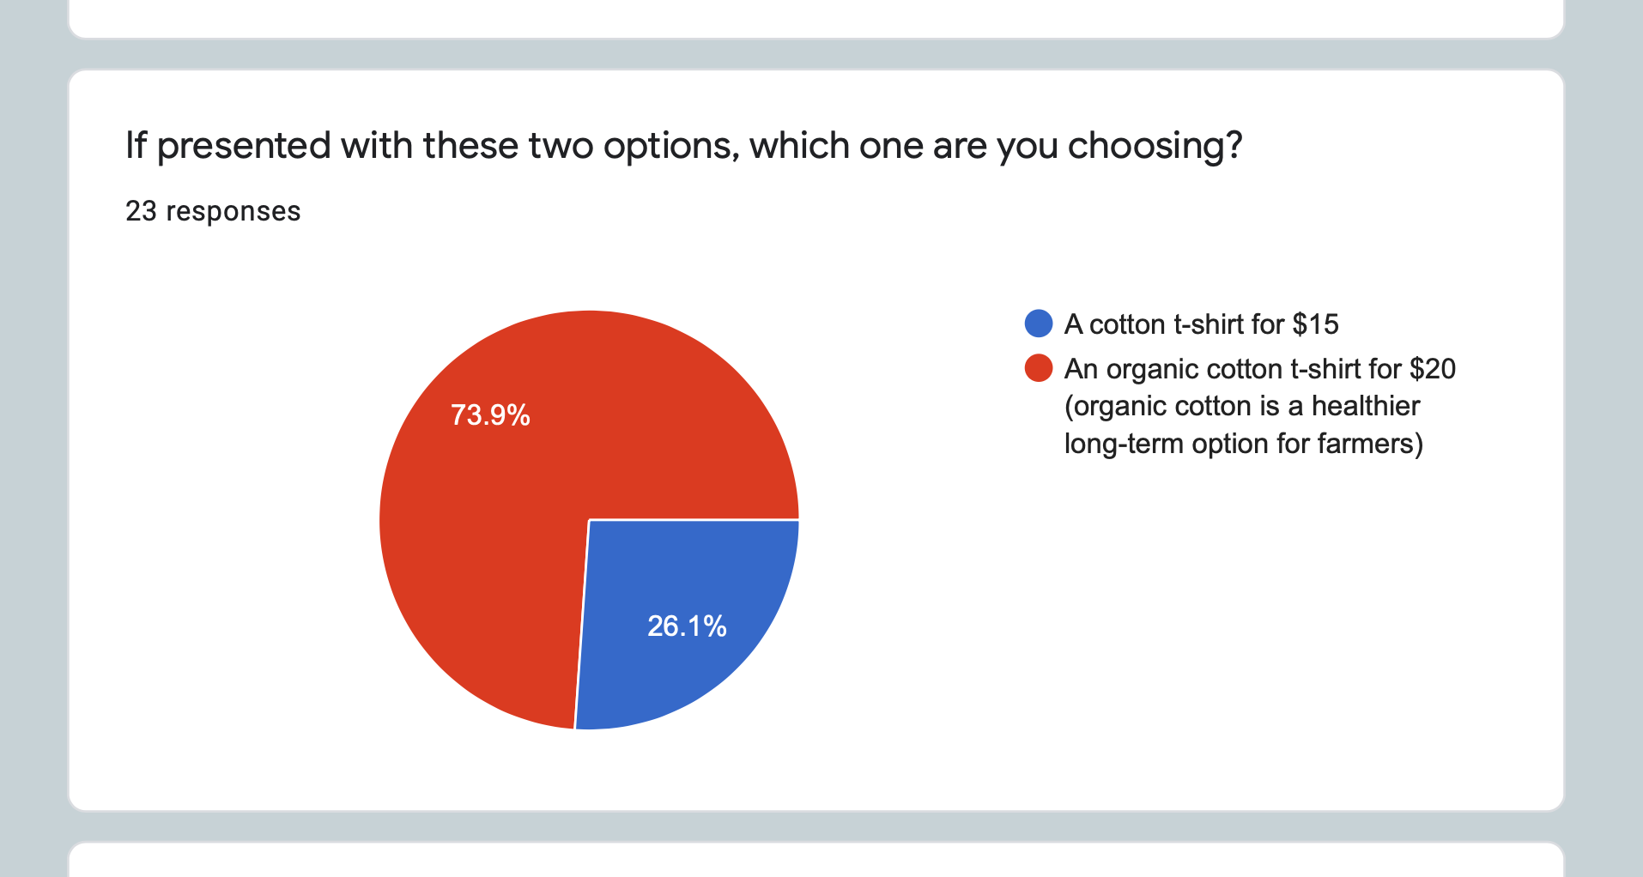Click the word "choosing?" in the question title

click(1155, 146)
